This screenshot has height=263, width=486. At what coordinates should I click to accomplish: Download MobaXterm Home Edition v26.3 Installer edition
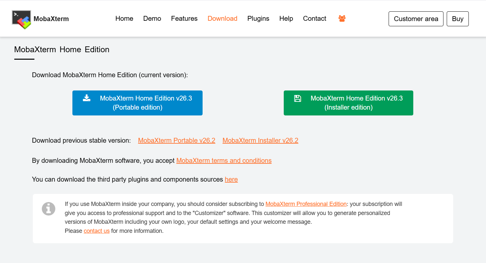click(348, 103)
